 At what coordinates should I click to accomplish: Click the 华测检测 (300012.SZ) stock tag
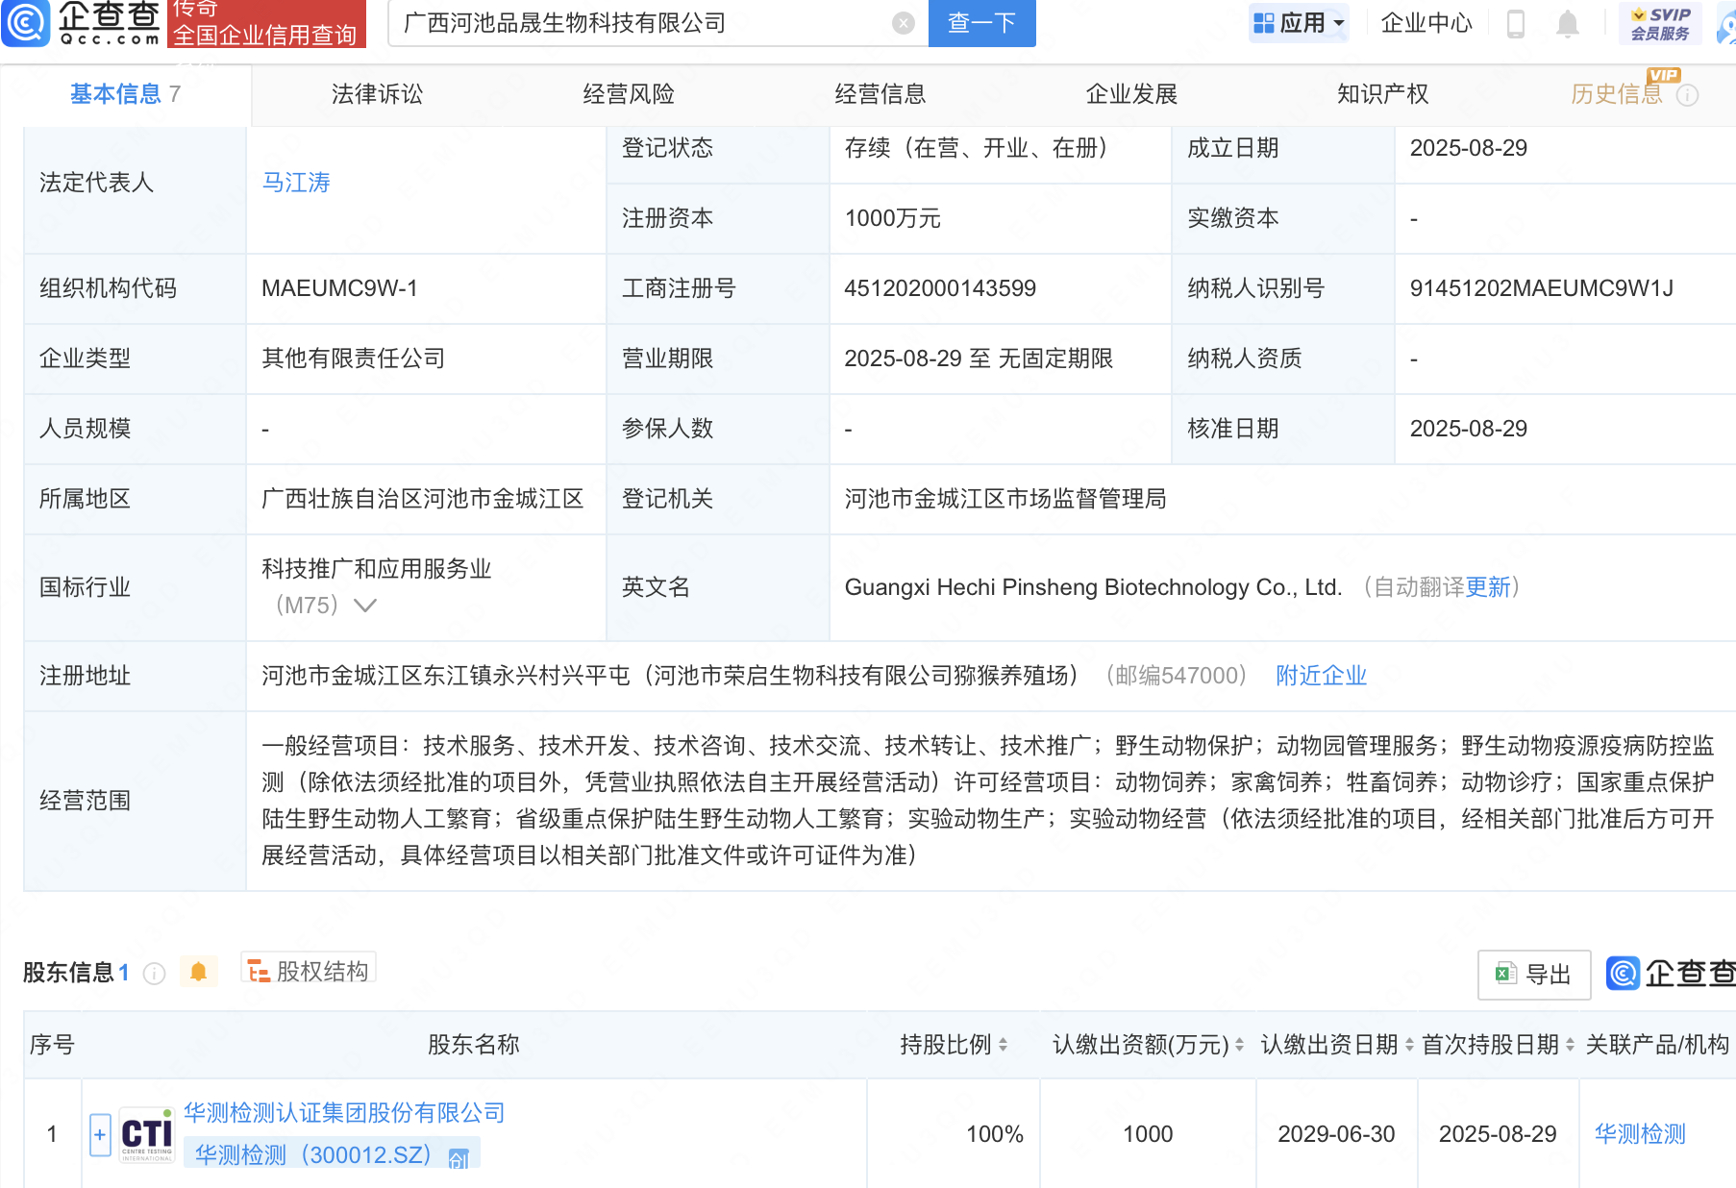(332, 1154)
